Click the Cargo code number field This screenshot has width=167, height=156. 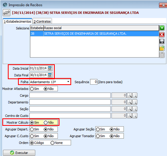pyautogui.click(x=119, y=96)
